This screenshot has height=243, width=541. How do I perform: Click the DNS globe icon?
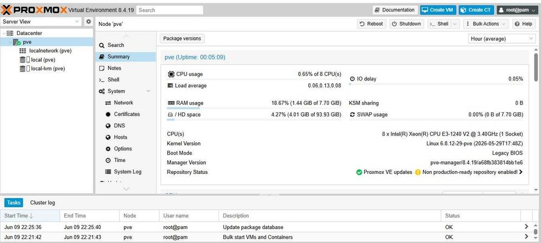click(108, 126)
